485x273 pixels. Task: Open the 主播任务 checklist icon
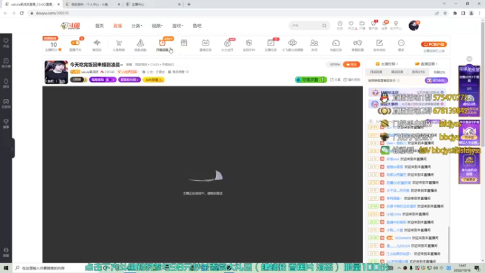(270, 44)
